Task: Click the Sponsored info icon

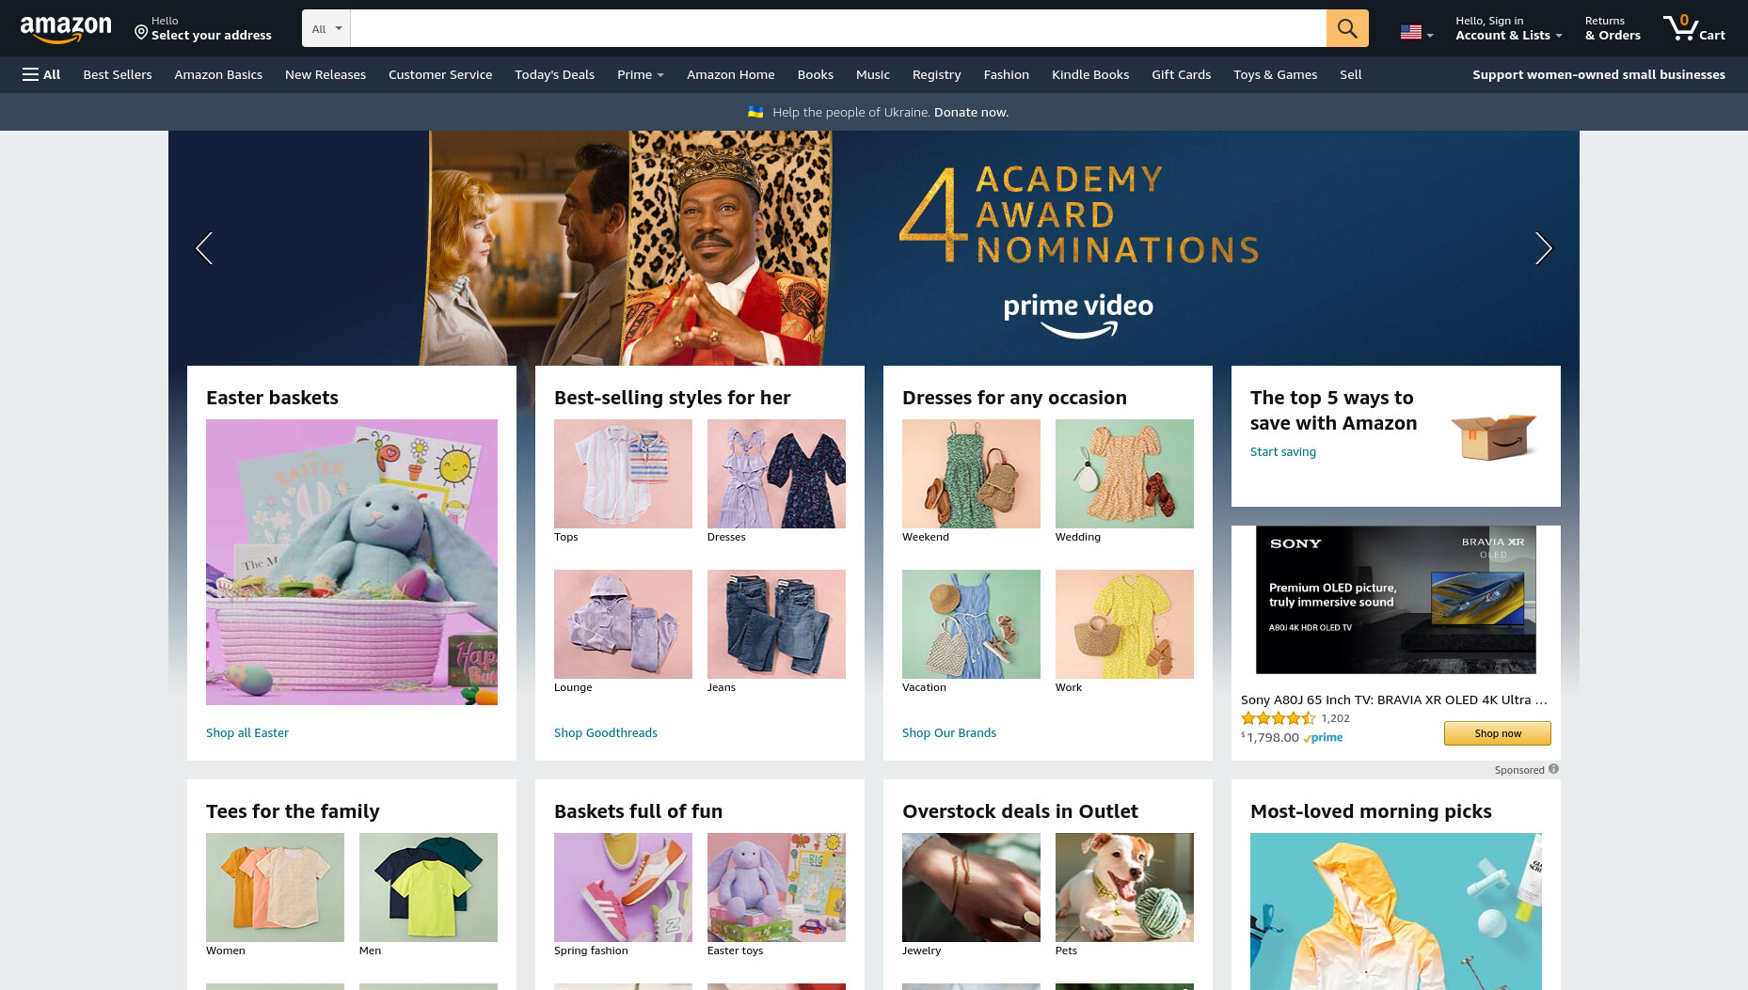Action: tap(1553, 769)
